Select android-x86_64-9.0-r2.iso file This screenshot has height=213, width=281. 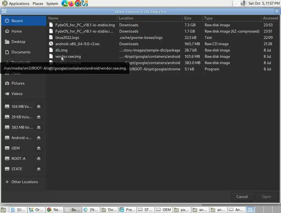click(x=163, y=44)
